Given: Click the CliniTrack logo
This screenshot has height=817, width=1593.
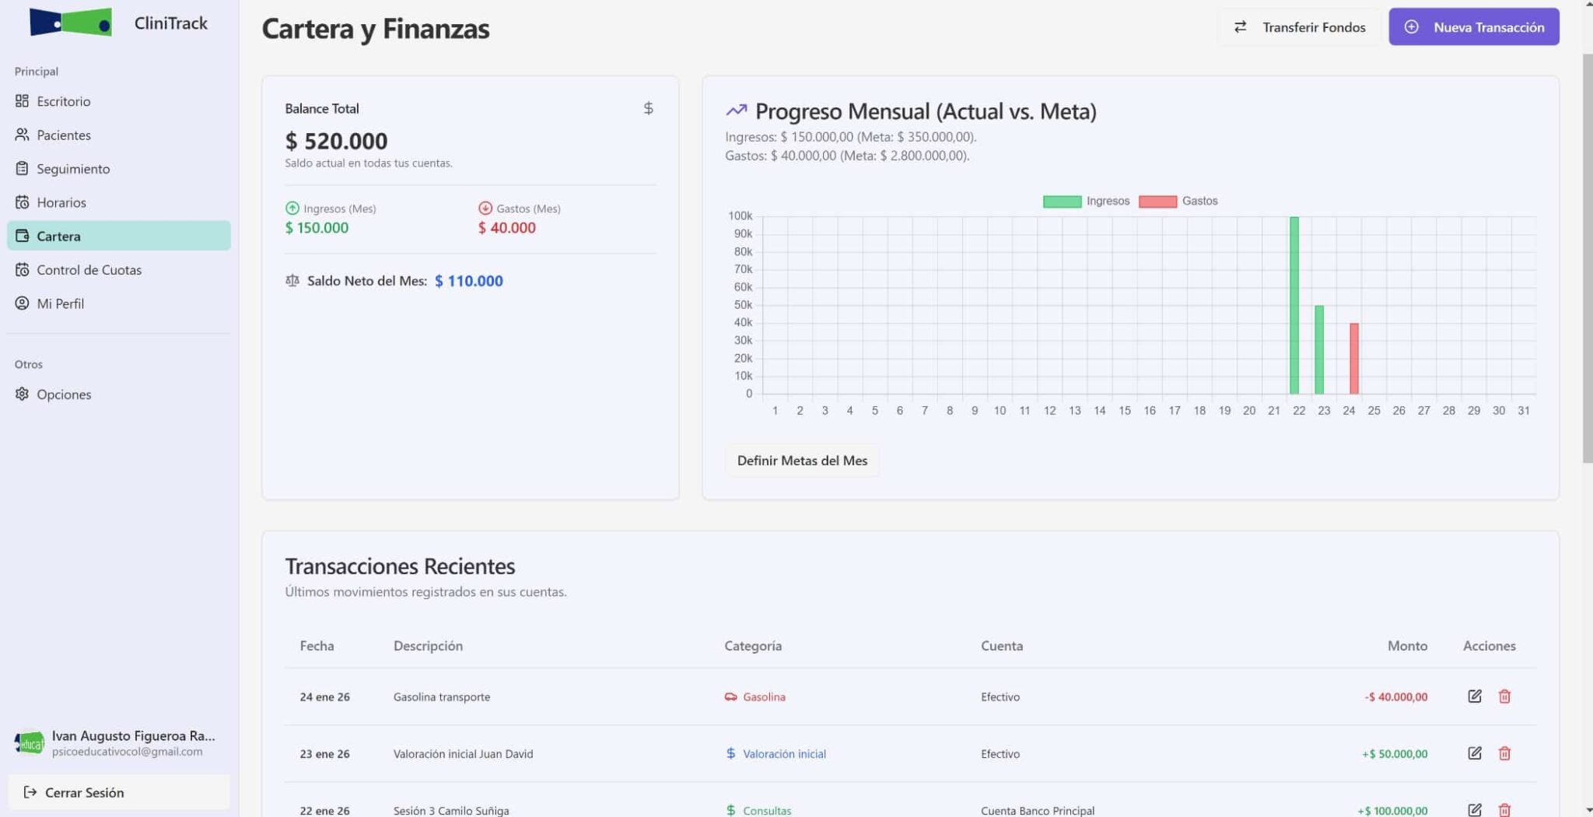Looking at the screenshot, I should 71,23.
